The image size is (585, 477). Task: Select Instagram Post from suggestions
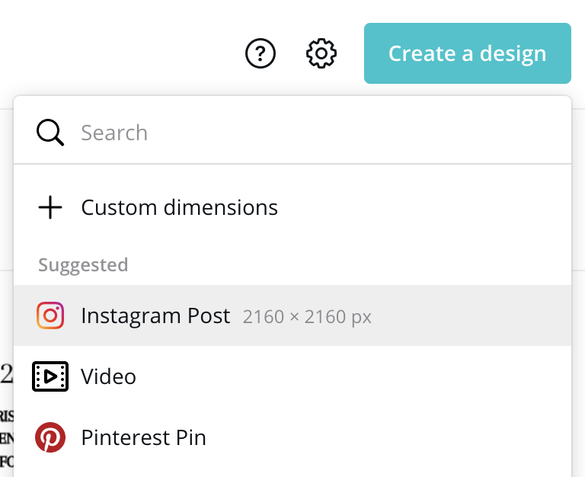click(x=155, y=315)
